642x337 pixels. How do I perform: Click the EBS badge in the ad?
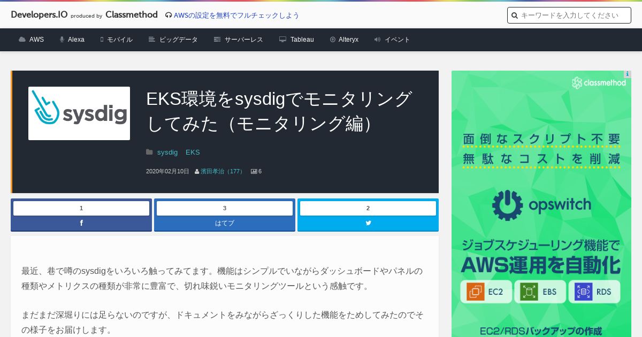540,292
